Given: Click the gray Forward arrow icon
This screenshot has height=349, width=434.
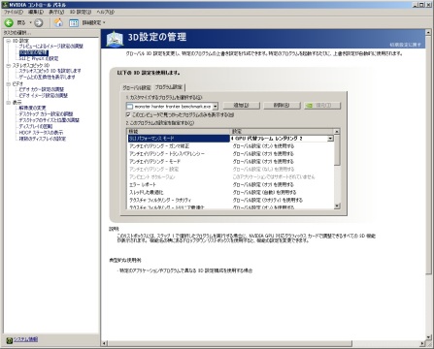Looking at the screenshot, I should 39,22.
